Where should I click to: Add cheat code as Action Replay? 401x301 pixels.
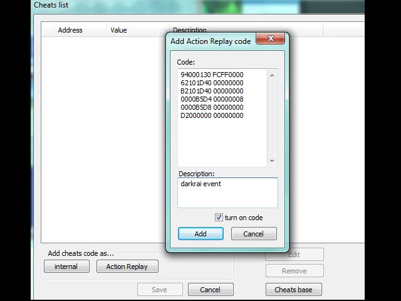(x=127, y=267)
